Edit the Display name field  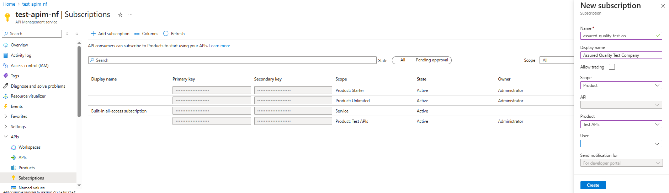[621, 55]
